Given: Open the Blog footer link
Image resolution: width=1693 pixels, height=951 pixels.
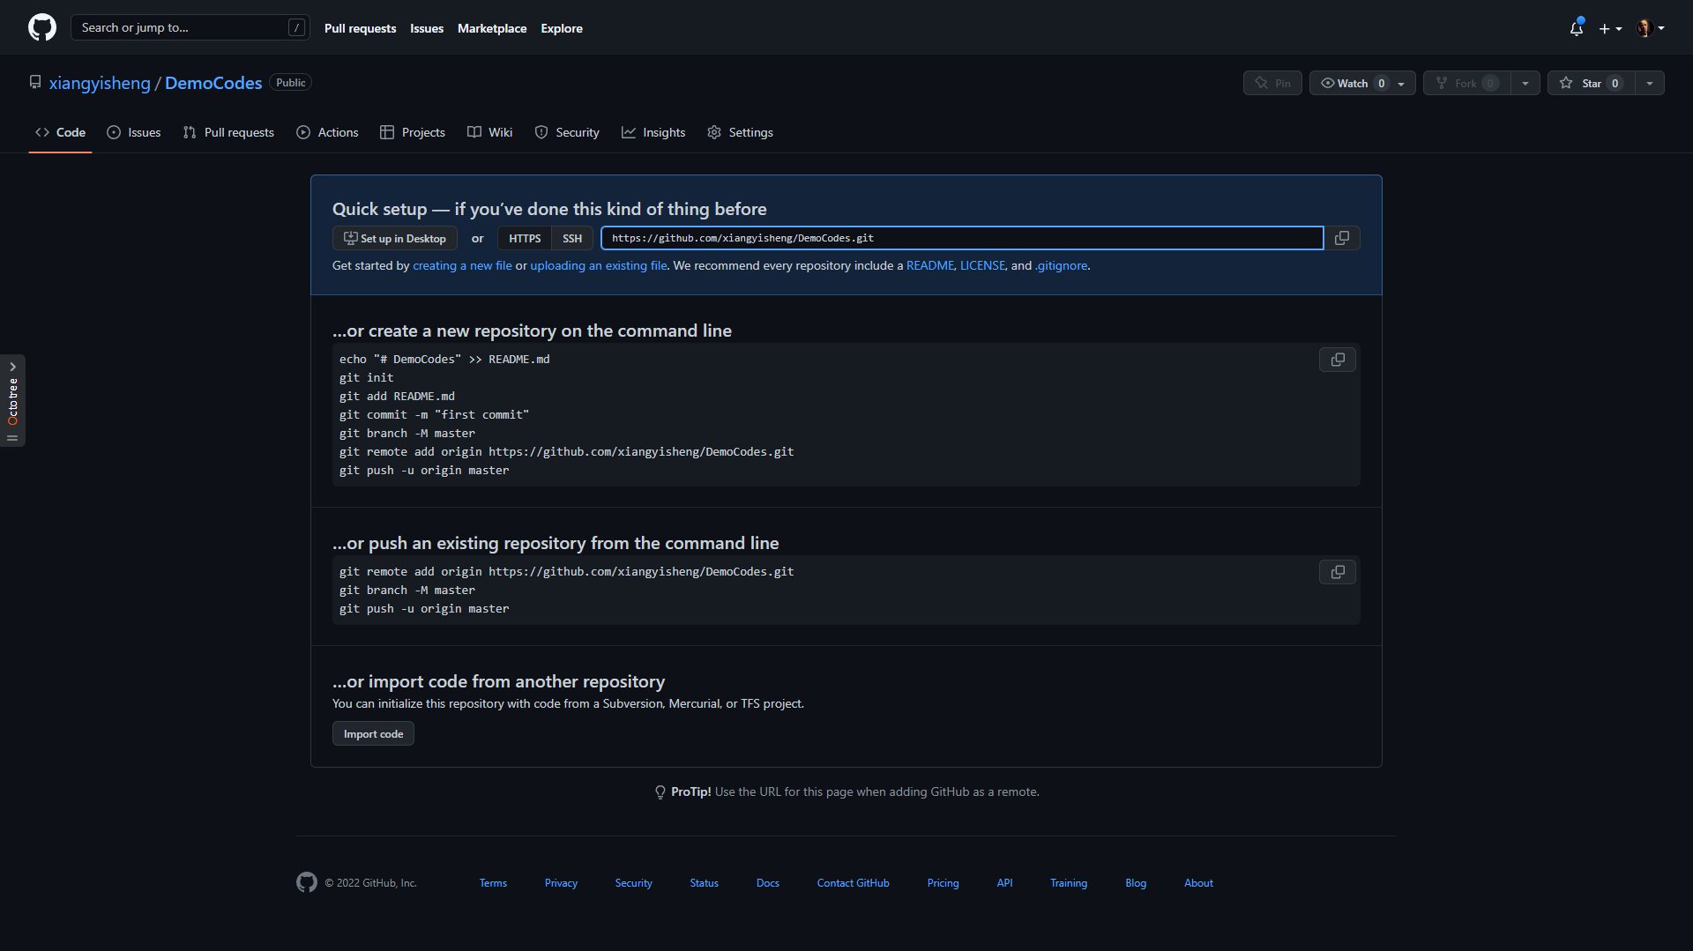Looking at the screenshot, I should point(1136,883).
